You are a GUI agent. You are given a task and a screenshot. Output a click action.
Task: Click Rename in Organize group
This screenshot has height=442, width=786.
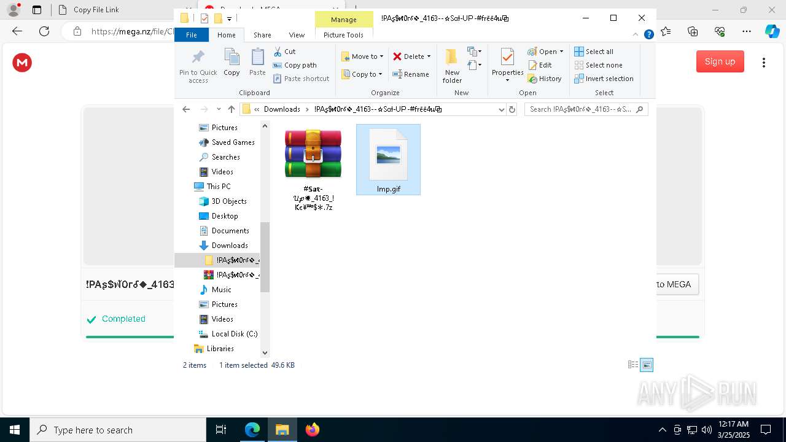(411, 74)
